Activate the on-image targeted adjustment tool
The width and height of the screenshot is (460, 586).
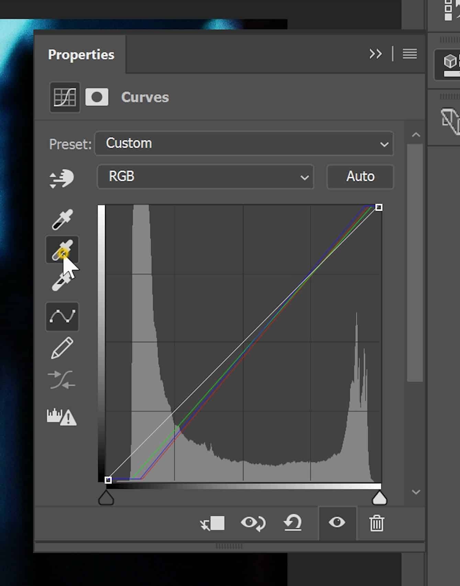point(62,178)
